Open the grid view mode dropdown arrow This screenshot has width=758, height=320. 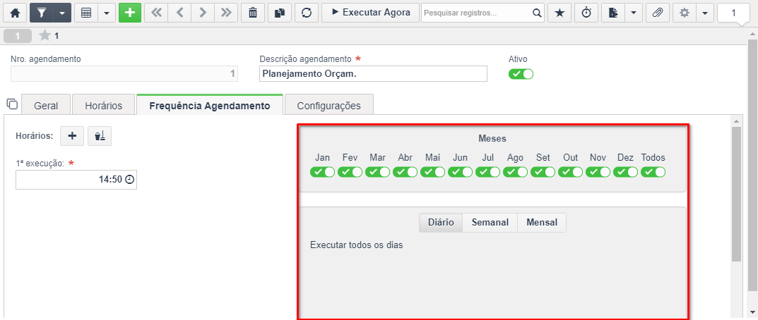[x=107, y=13]
